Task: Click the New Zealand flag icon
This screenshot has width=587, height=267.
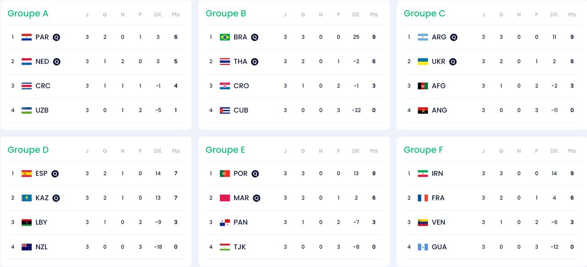Action: (27, 247)
